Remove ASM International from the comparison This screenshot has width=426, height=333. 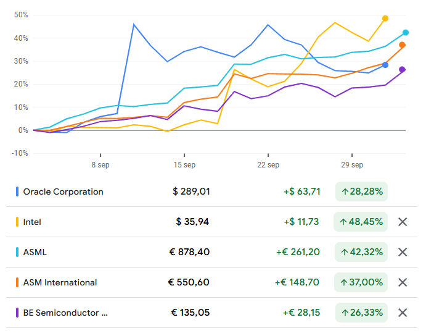(403, 282)
